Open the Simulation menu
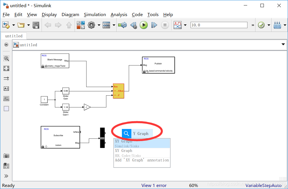The image size is (288, 189). [x=95, y=14]
